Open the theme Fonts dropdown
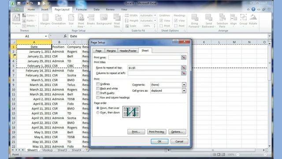Image resolution: width=282 pixels, height=159 pixels. tap(29, 21)
